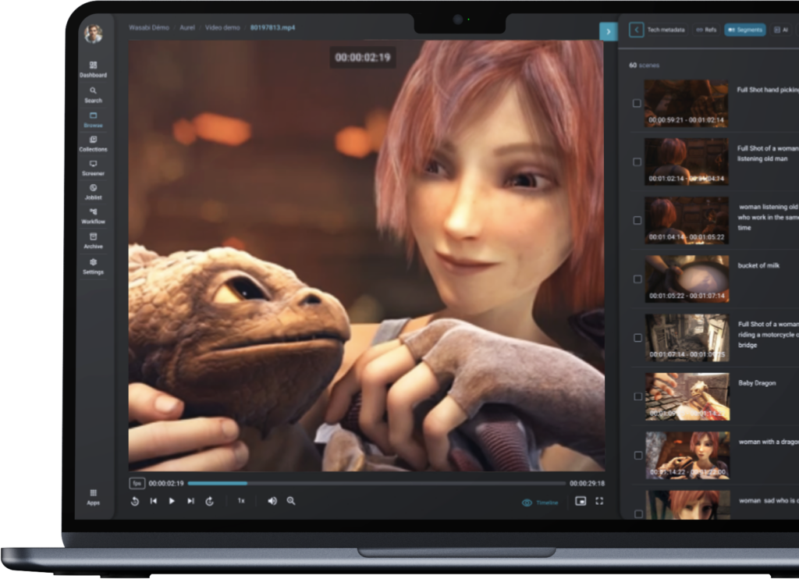The image size is (799, 579).
Task: Check the 00:01:04:14 scene checkbox
Action: [637, 220]
